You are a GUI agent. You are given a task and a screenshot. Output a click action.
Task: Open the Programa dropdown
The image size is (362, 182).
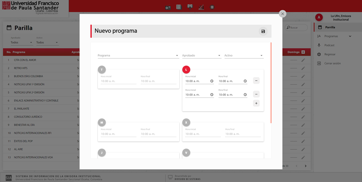coord(138,55)
